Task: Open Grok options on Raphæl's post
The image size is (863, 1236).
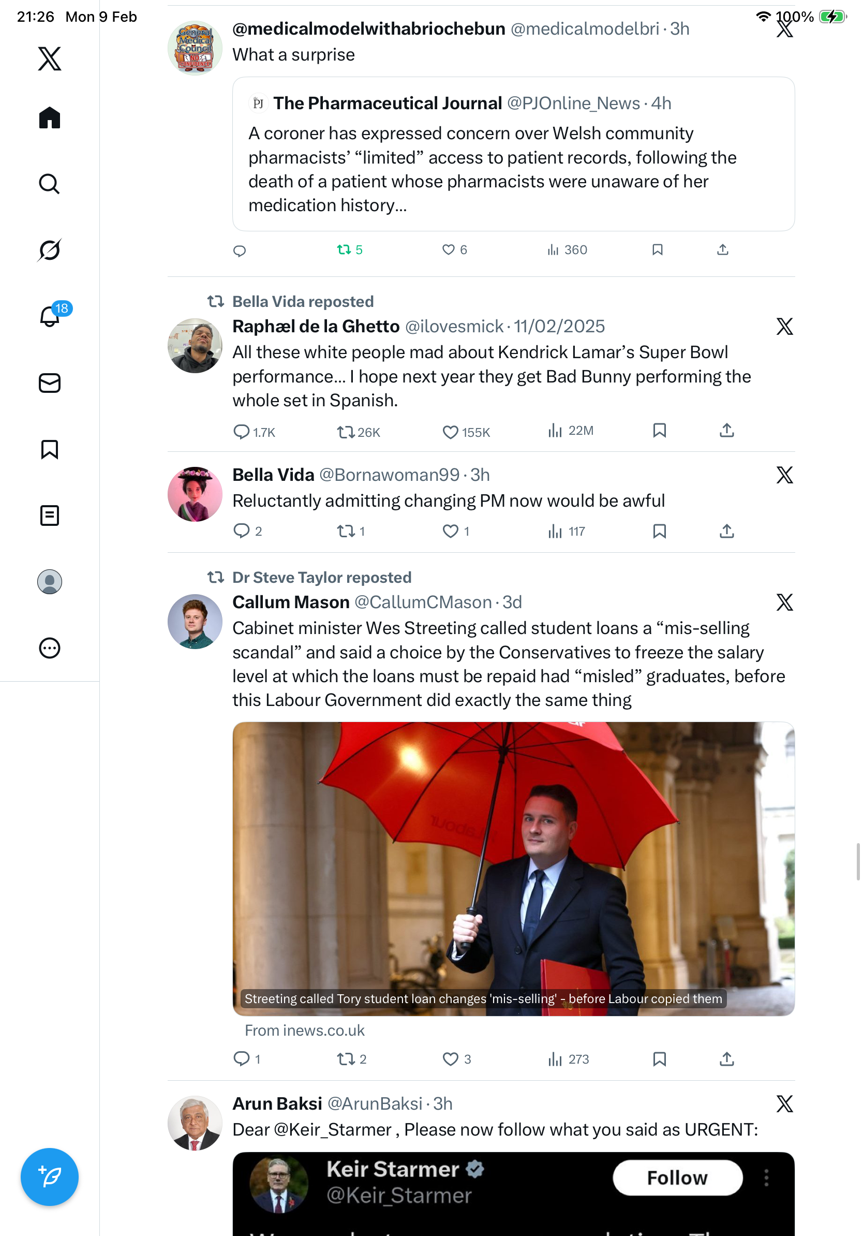Action: pos(784,326)
